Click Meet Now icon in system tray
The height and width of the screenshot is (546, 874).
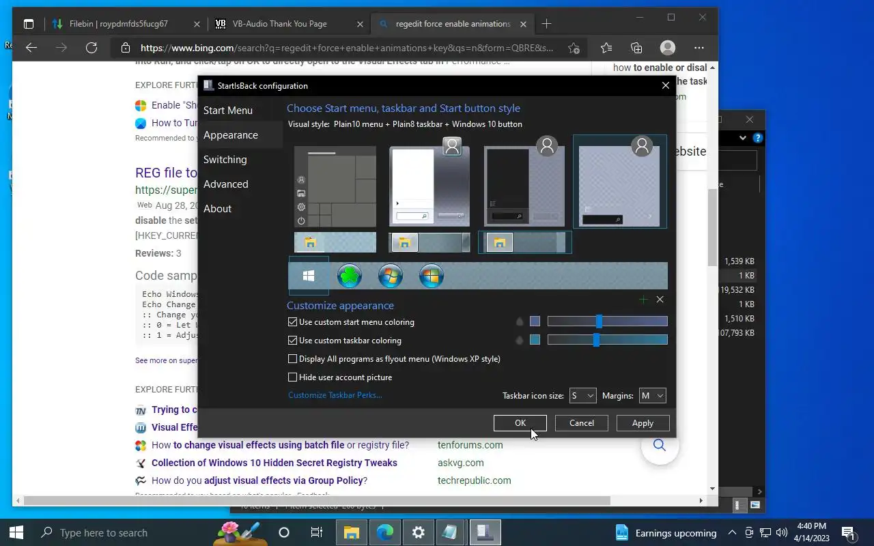point(749,532)
